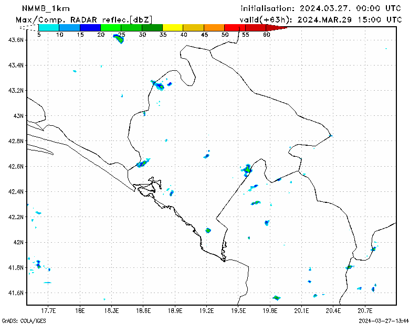This screenshot has width=420, height=324.
Task: Click the legend tick value "60"
Action: pyautogui.click(x=266, y=35)
